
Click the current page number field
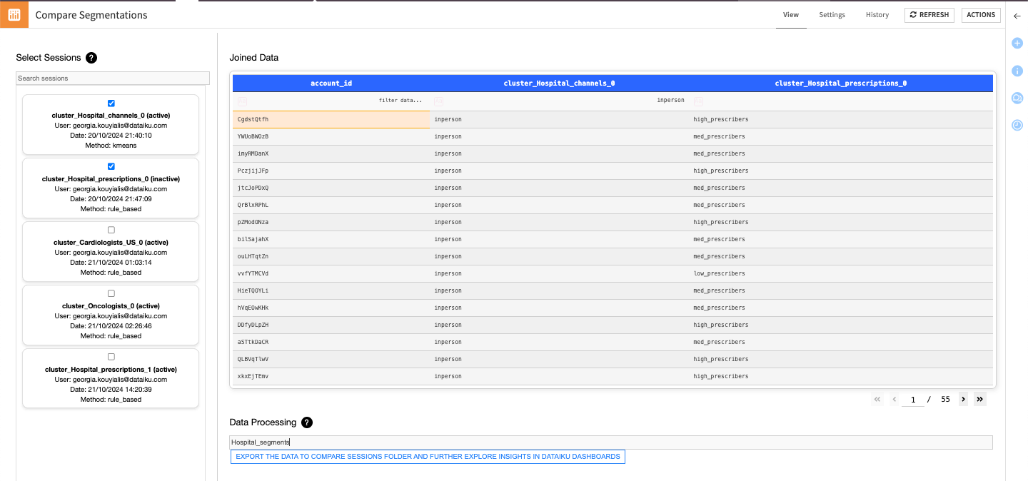coord(913,400)
